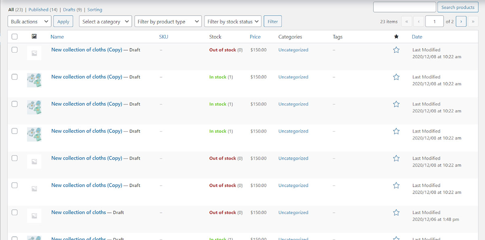The width and height of the screenshot is (485, 240).
Task: Open the Bulk actions dropdown
Action: point(30,21)
